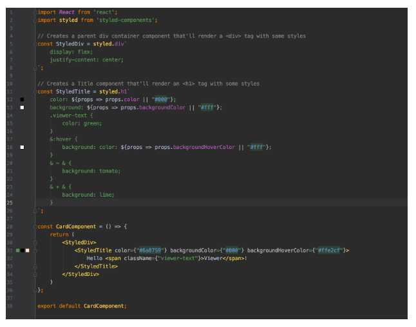Click 'className' attribute on span
This screenshot has width=416, height=327.
(138, 259)
